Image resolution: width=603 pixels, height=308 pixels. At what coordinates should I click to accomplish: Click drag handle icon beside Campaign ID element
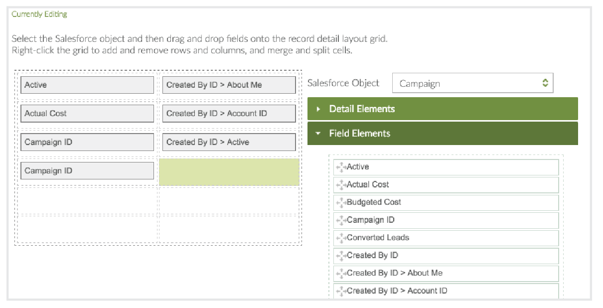[x=341, y=220]
